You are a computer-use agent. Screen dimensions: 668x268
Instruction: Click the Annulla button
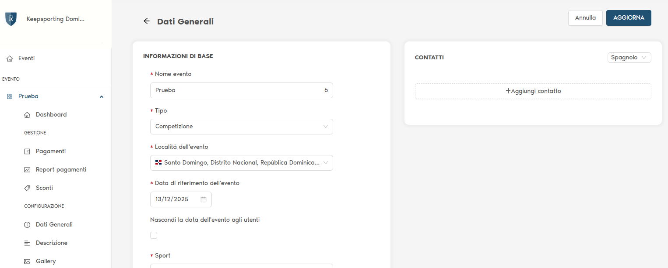(x=585, y=18)
